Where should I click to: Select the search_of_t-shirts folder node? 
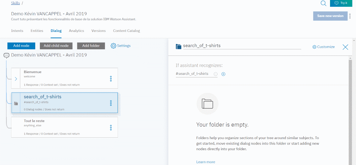tap(65, 103)
